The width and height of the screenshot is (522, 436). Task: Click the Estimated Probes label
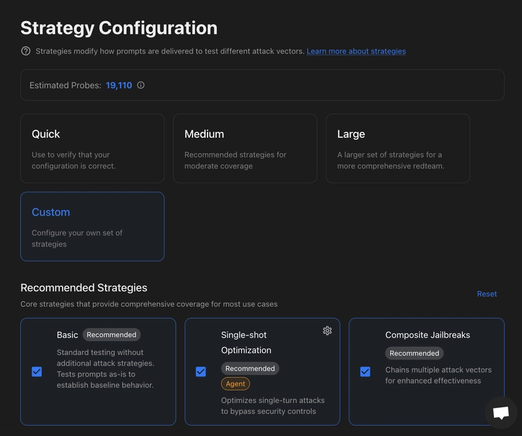click(65, 86)
